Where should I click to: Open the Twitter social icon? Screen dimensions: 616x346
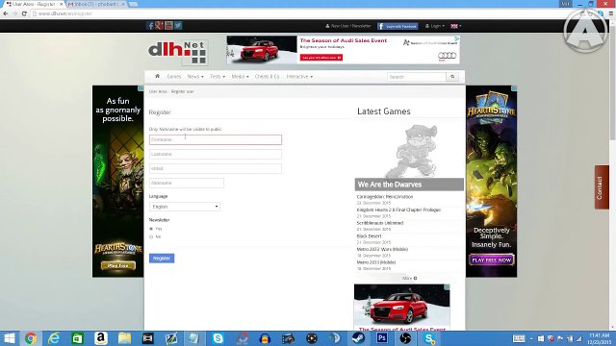click(178, 26)
